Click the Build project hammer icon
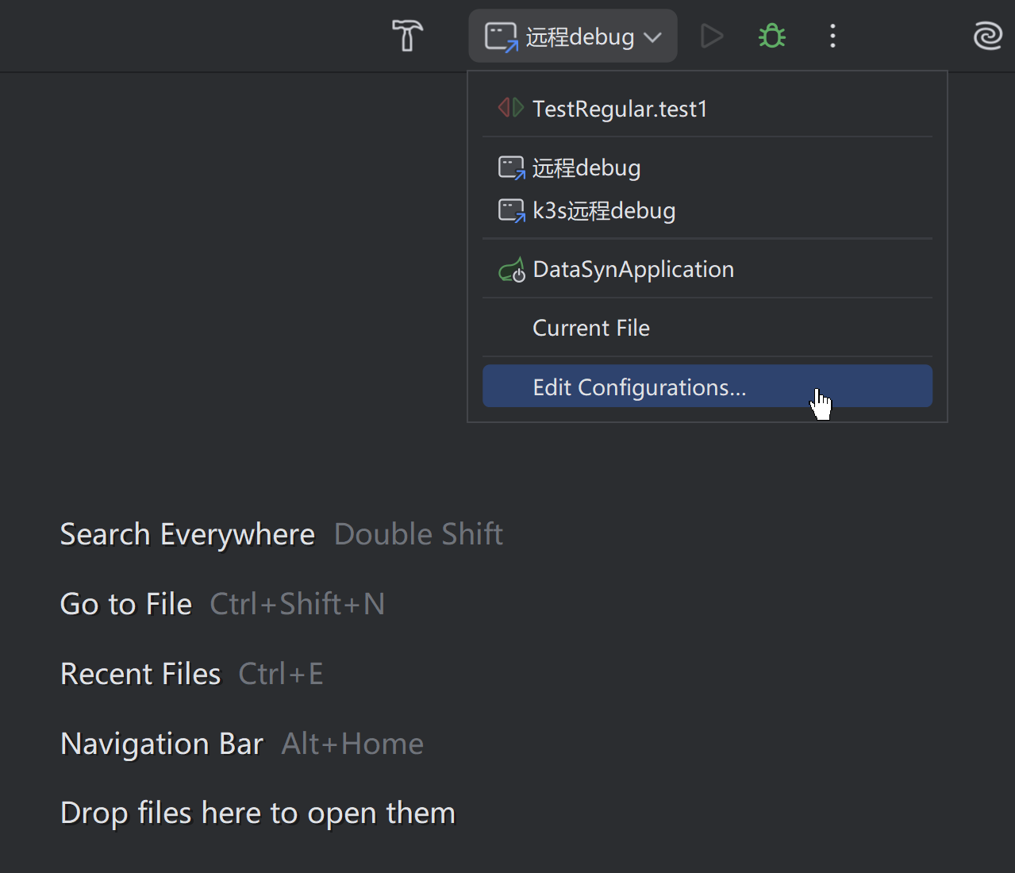This screenshot has width=1015, height=873. [x=407, y=36]
